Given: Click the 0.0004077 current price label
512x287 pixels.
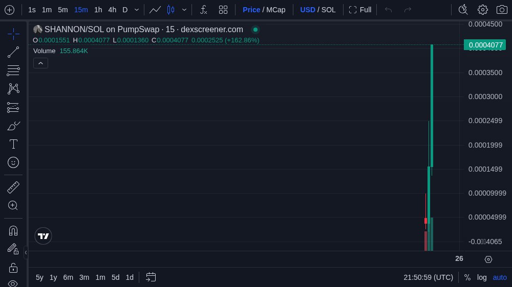Looking at the screenshot, I should 484,45.
